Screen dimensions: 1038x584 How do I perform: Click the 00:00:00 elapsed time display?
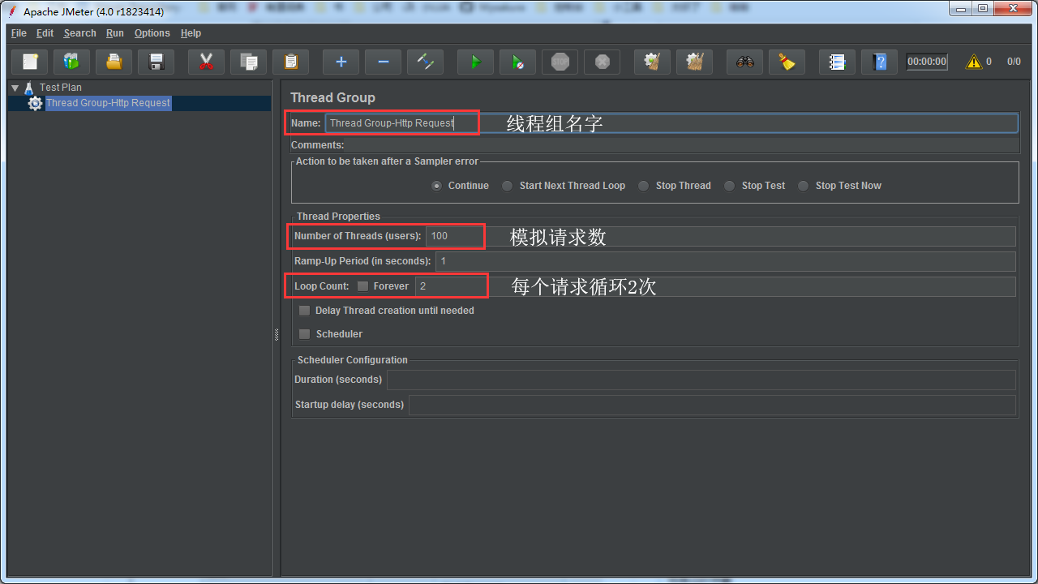(927, 62)
